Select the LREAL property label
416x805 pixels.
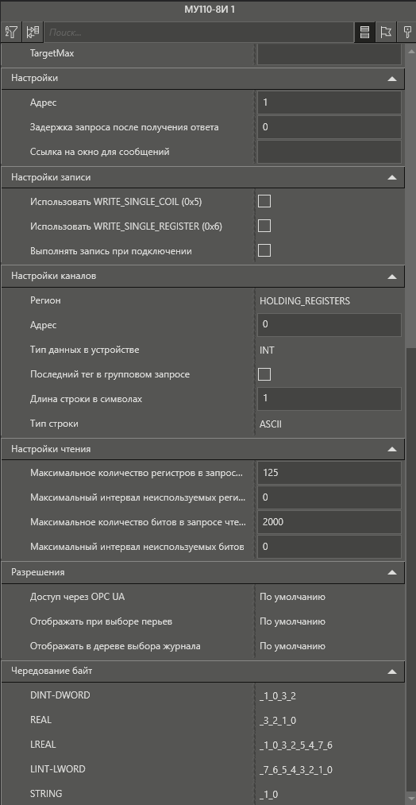click(43, 745)
